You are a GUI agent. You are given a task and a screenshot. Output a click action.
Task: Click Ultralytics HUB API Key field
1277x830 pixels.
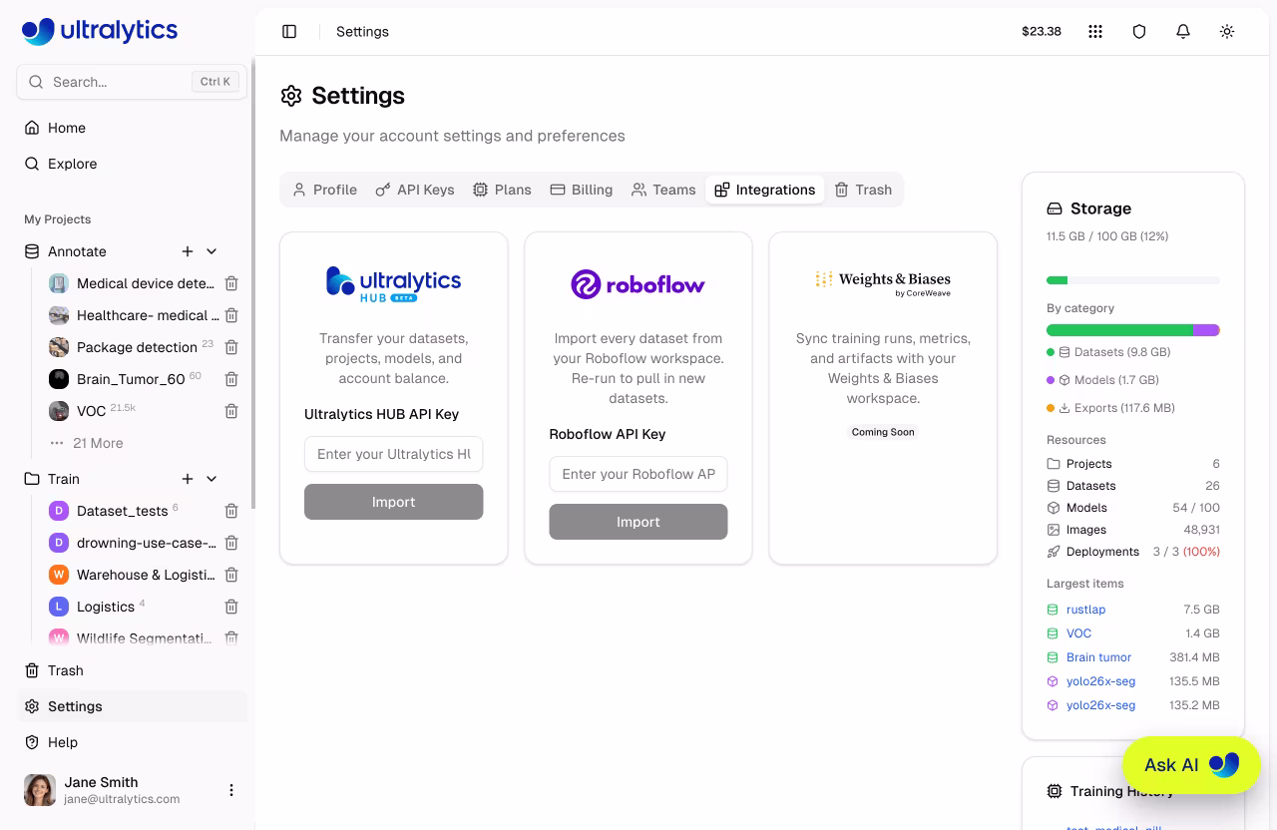pyautogui.click(x=394, y=454)
